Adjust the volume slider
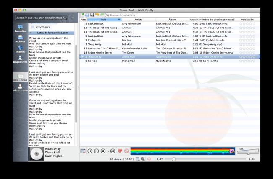This screenshot has height=179, width=273. click(x=248, y=153)
